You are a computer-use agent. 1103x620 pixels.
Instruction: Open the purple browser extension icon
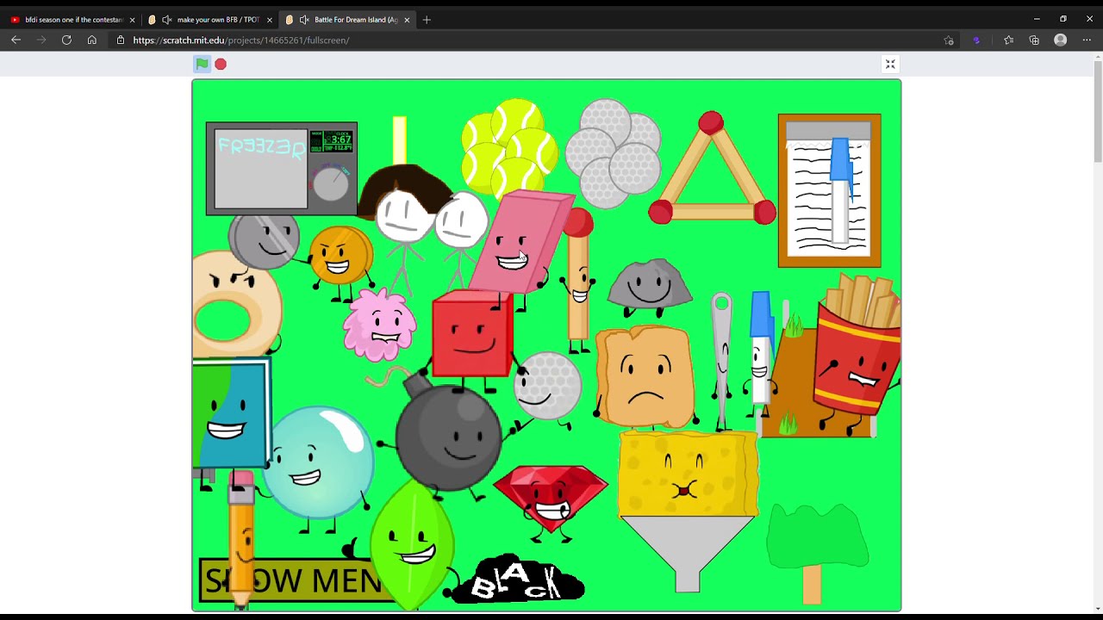pos(976,40)
